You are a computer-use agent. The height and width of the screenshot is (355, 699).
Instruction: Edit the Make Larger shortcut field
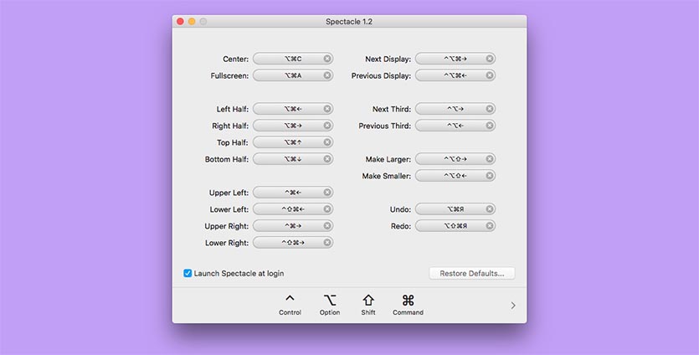tap(455, 159)
